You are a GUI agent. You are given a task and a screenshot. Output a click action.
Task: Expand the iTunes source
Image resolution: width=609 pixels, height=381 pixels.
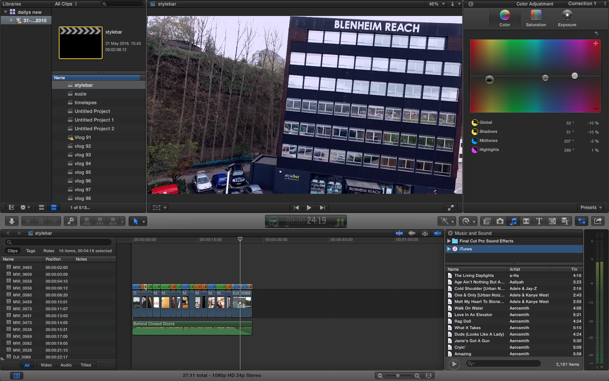coord(449,249)
